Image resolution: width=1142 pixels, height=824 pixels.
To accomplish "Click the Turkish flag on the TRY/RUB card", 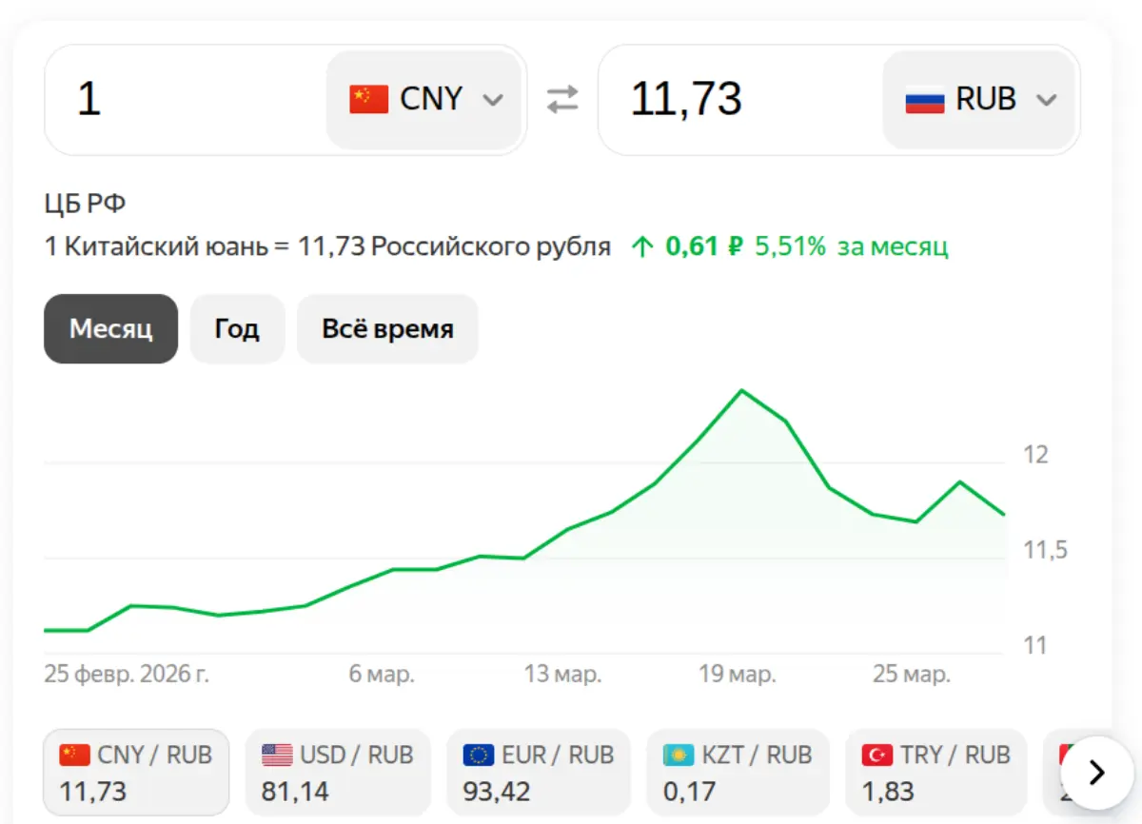I will tap(877, 755).
